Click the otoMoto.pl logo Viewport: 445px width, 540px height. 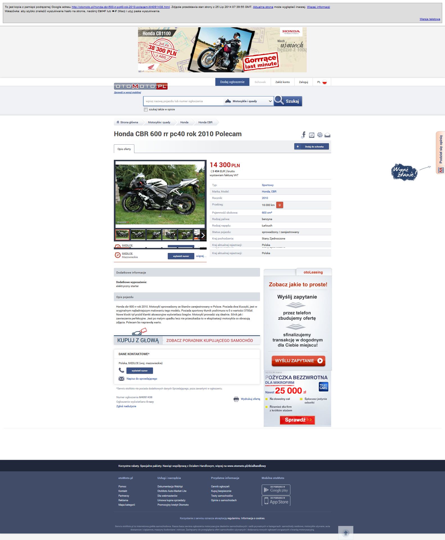(x=141, y=86)
